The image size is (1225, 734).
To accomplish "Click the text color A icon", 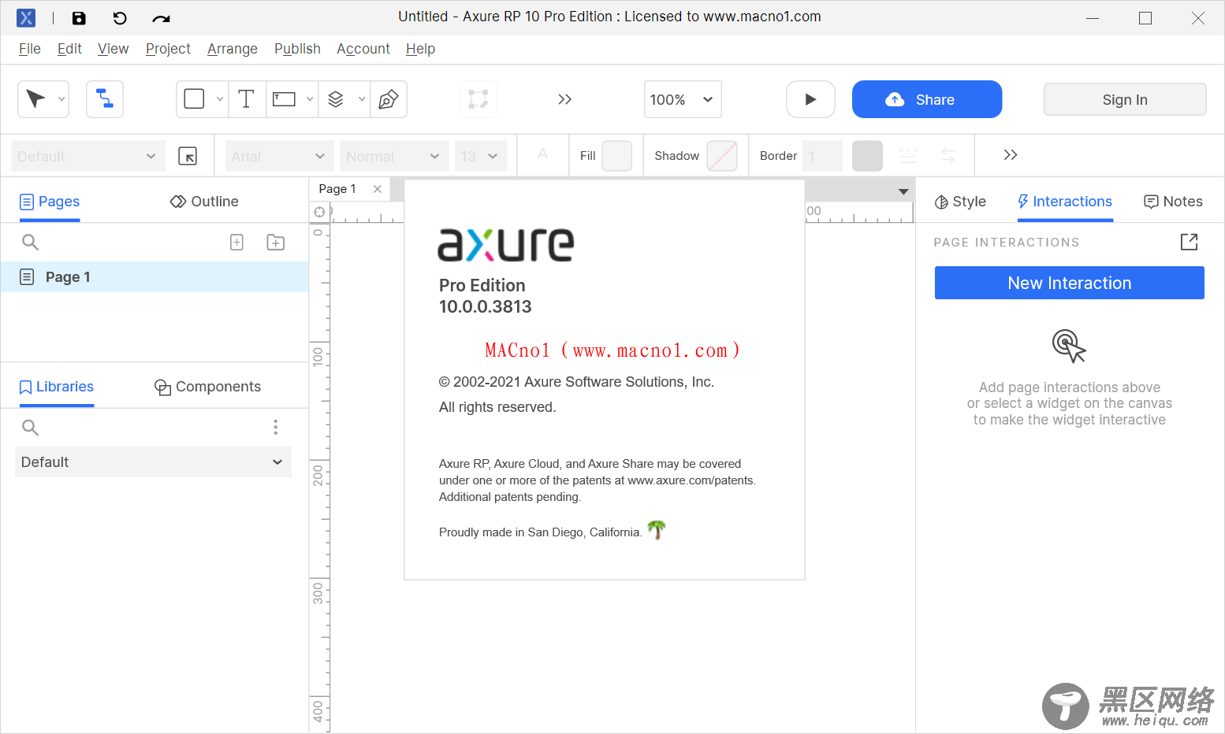I will click(542, 155).
